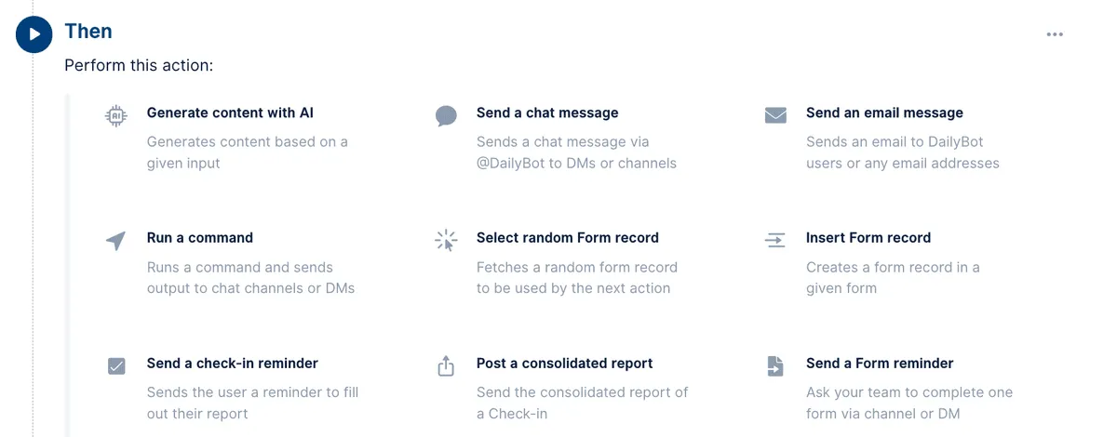1117x437 pixels.
Task: Select Send a check-in reminder title
Action: [x=233, y=363]
